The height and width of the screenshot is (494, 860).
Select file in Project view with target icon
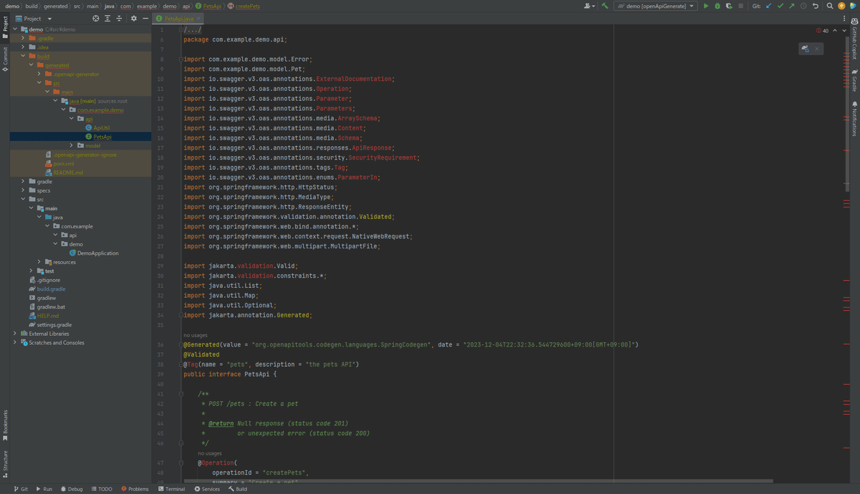tap(95, 19)
